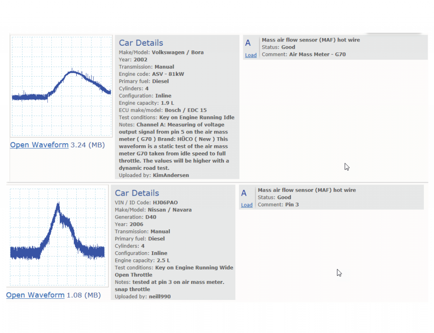Click the Make/Model Volkswagen / Bora text
The image size is (434, 333).
point(161,52)
